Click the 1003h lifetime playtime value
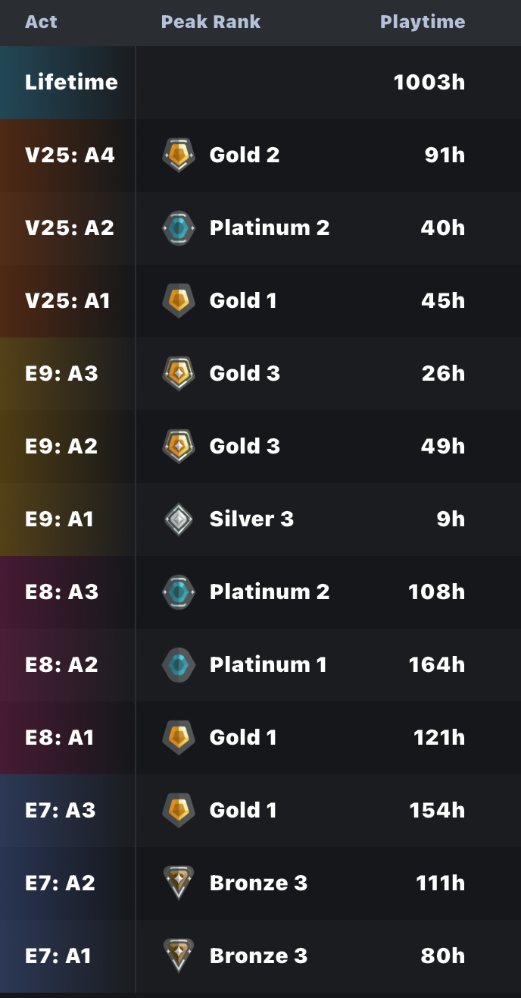 tap(429, 82)
